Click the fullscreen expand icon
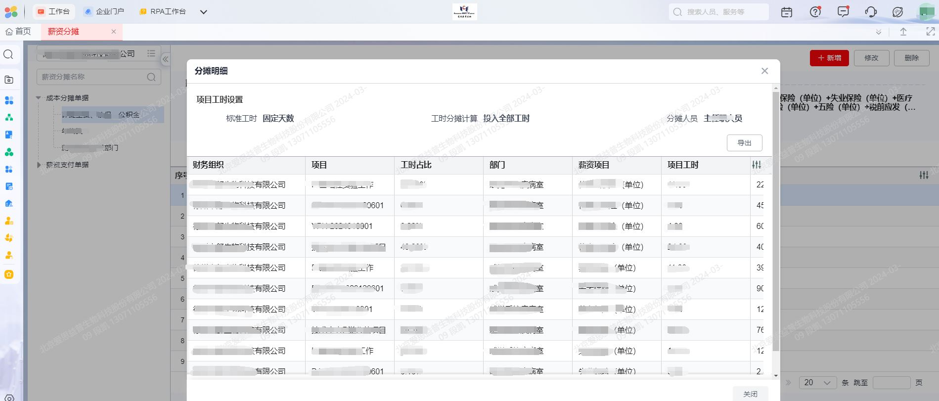939x401 pixels. (930, 32)
